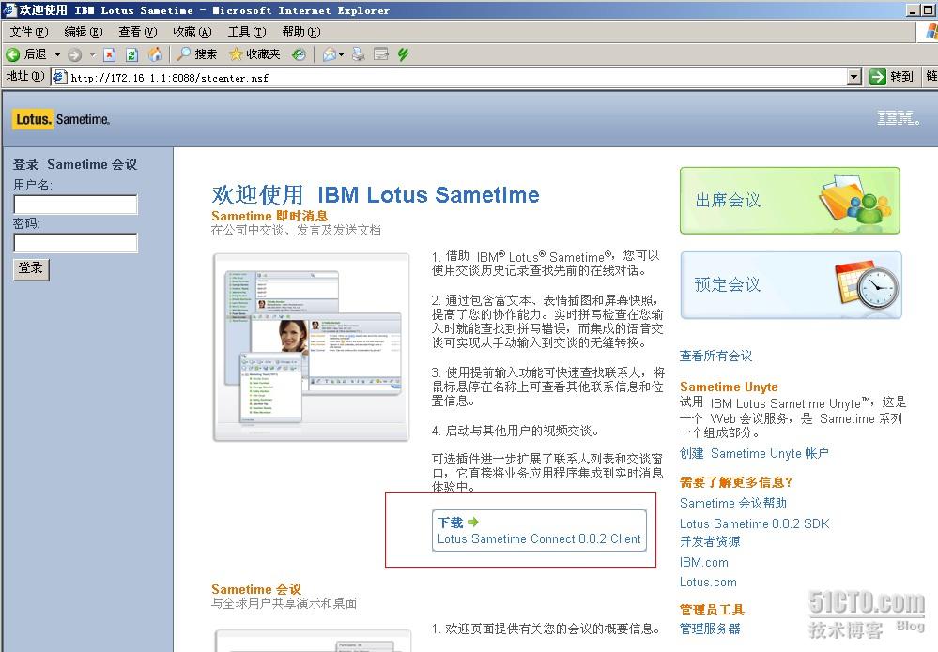Click the Sametime Unyte heading

coord(729,387)
